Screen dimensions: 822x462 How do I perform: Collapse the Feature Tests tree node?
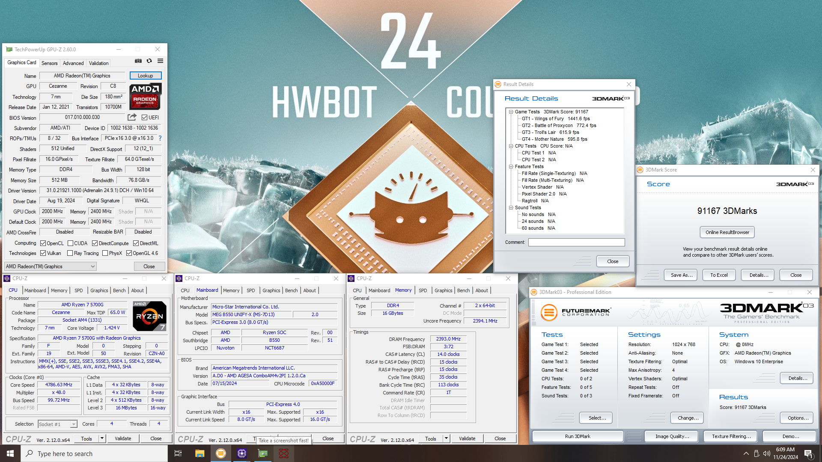click(x=511, y=166)
